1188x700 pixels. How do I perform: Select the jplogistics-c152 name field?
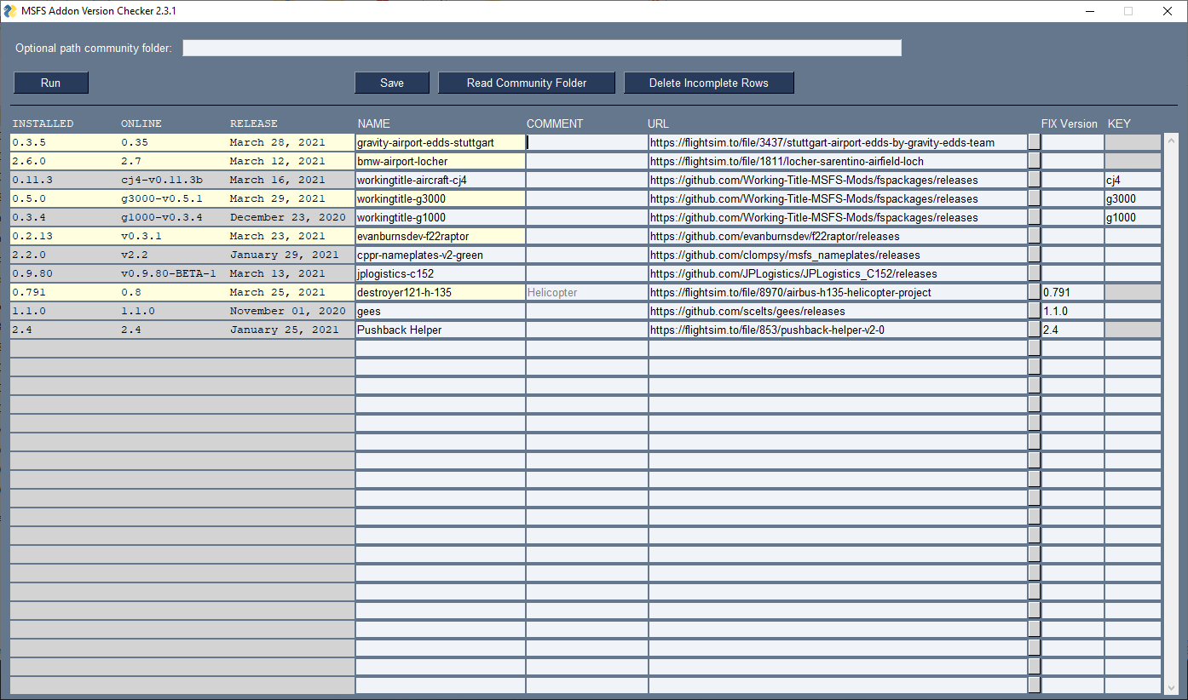(x=440, y=273)
